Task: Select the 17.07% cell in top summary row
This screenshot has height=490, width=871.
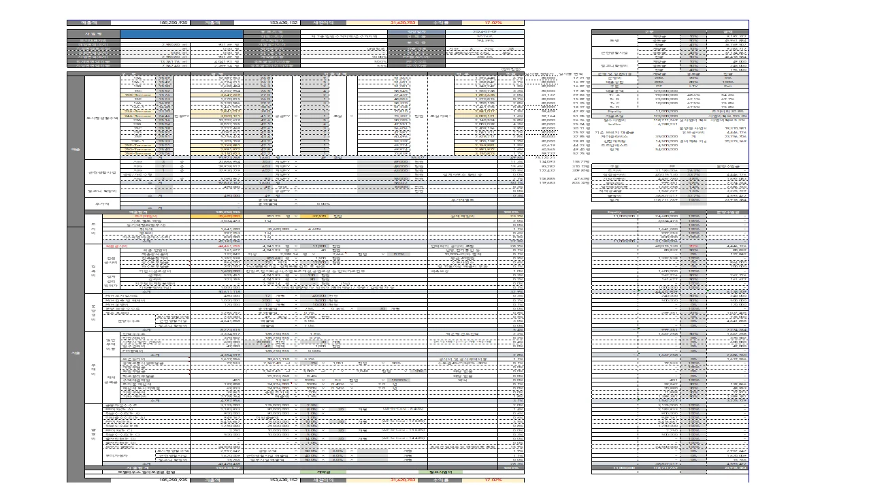Action: point(493,22)
